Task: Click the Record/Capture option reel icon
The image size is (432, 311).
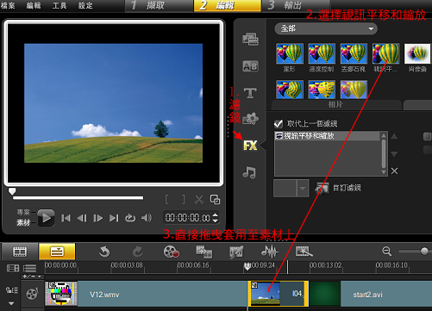Action: (x=172, y=252)
